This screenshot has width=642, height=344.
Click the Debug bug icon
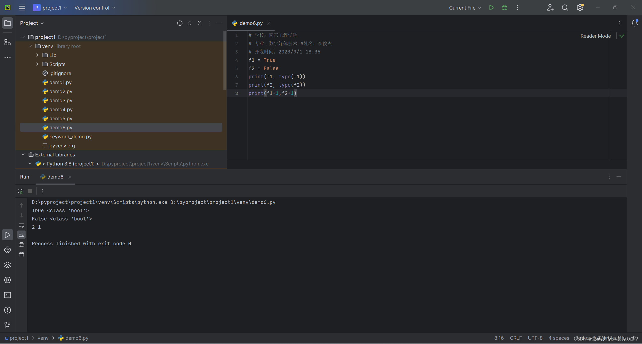[x=504, y=8]
